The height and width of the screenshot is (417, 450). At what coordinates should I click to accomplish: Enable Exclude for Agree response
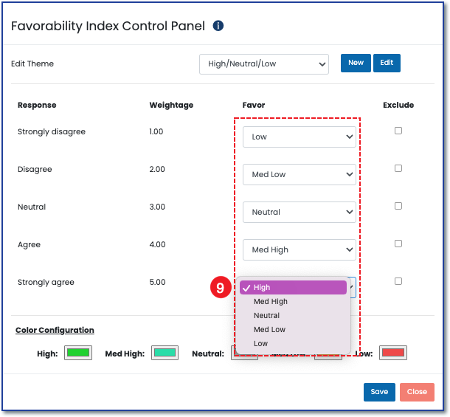[x=398, y=244]
